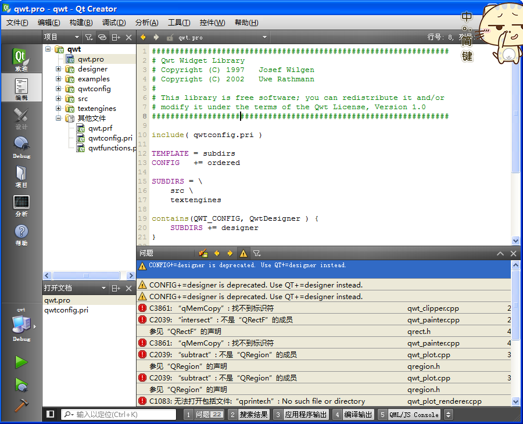Toggle link-with-editor in project panel
Screen dimensions: 523x424
pyautogui.click(x=102, y=37)
